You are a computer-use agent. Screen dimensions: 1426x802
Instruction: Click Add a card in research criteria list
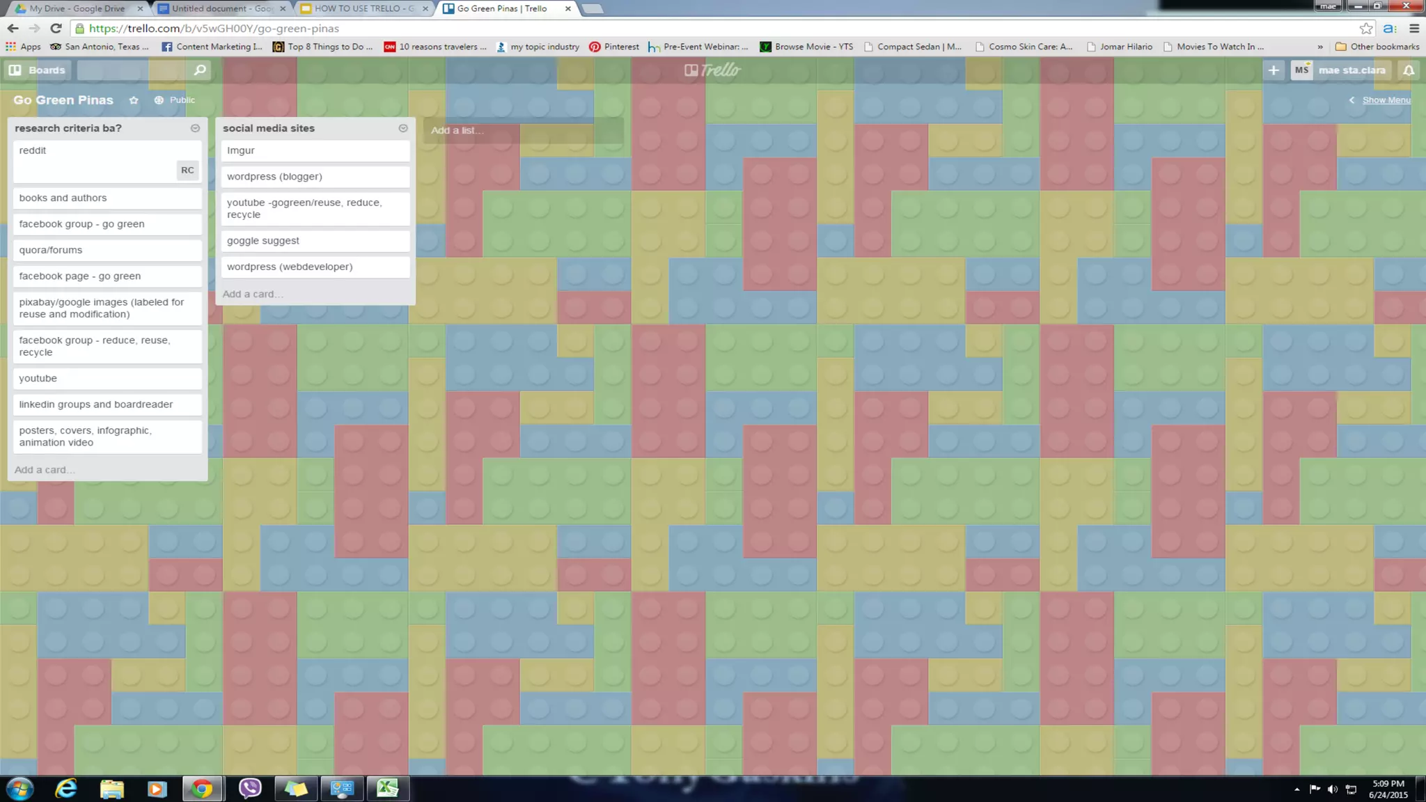tap(44, 470)
